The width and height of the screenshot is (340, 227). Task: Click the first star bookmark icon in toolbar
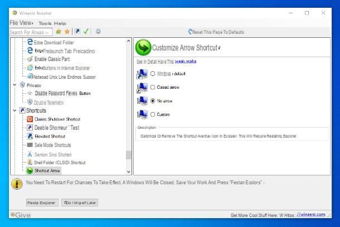click(59, 32)
